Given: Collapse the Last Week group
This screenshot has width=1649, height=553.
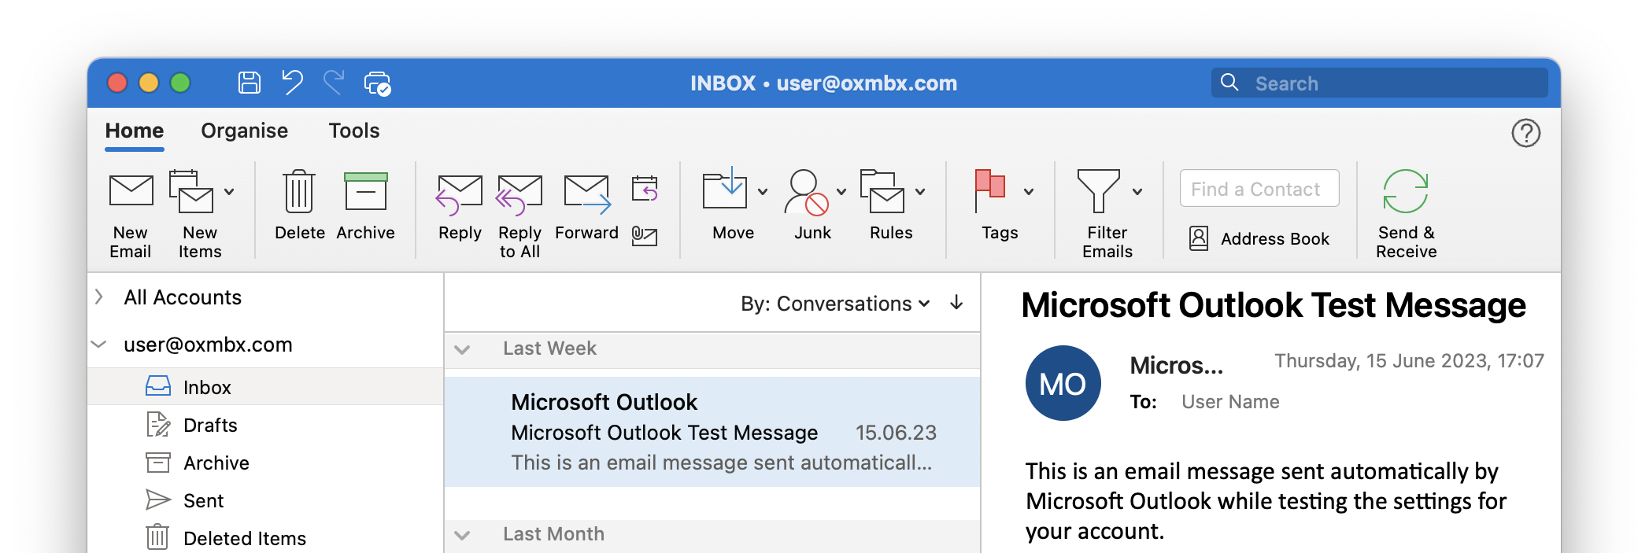Looking at the screenshot, I should pyautogui.click(x=463, y=349).
